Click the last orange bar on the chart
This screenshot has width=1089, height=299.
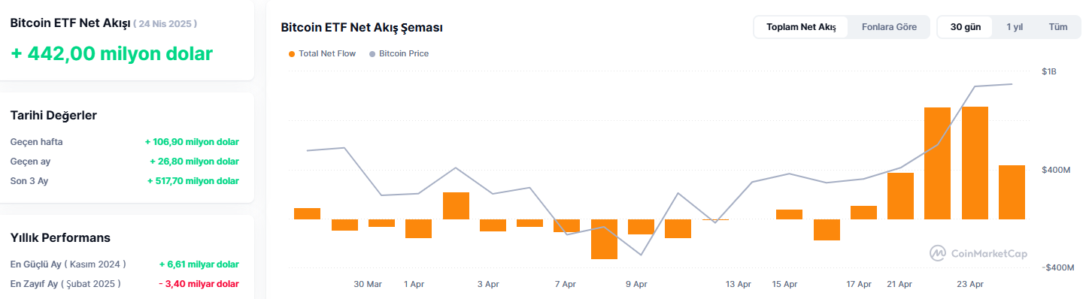pos(1012,192)
